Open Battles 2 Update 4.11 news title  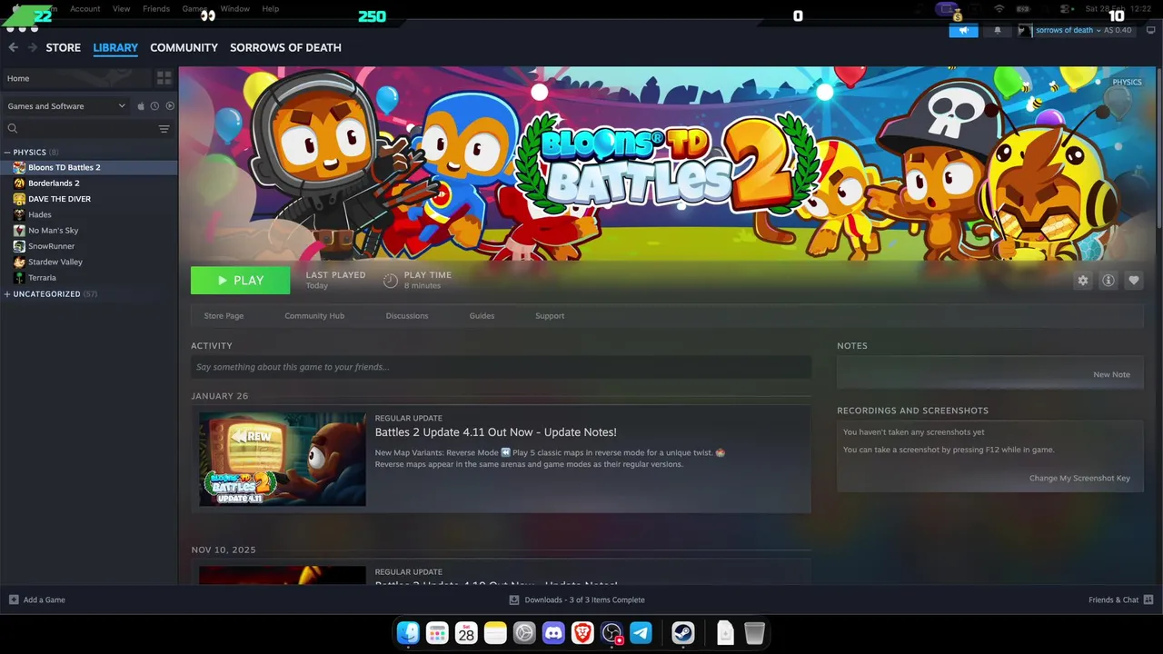pos(495,432)
